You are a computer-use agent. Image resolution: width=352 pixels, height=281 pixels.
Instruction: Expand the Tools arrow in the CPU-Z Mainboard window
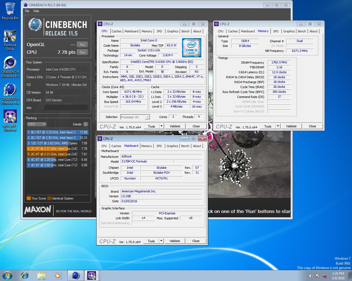[x=161, y=241]
